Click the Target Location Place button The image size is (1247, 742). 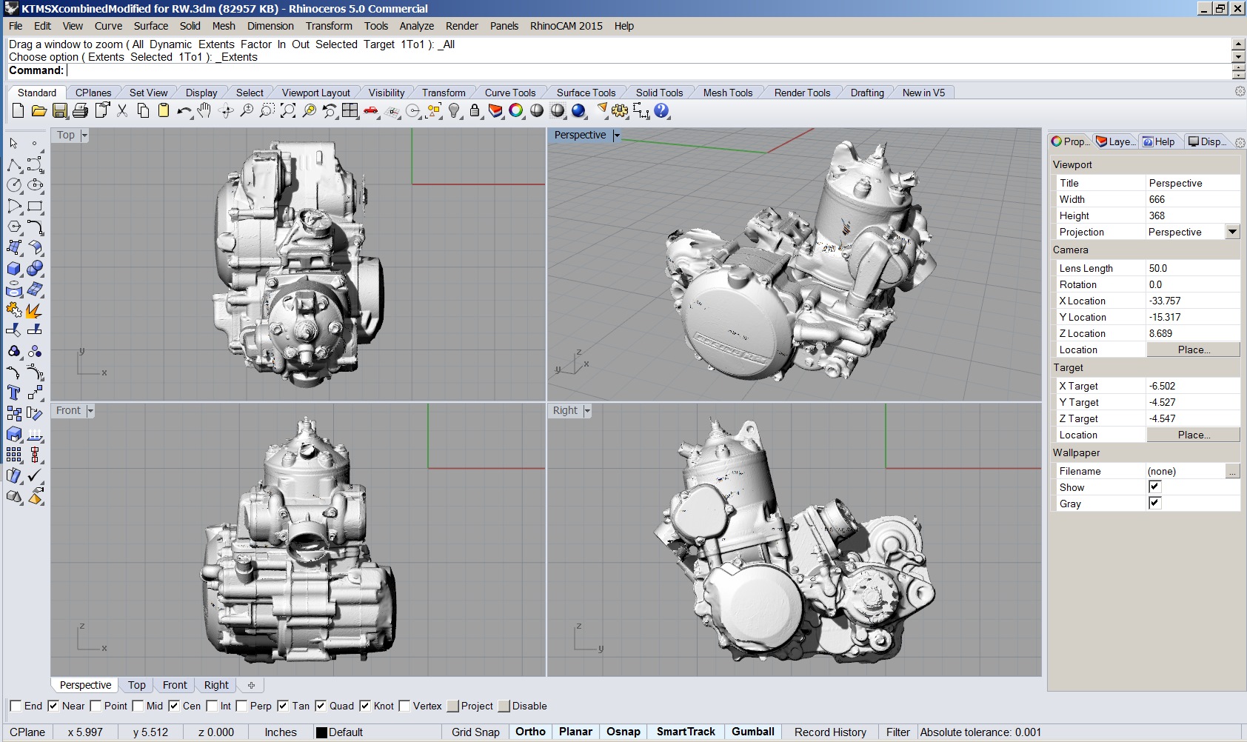coord(1193,435)
